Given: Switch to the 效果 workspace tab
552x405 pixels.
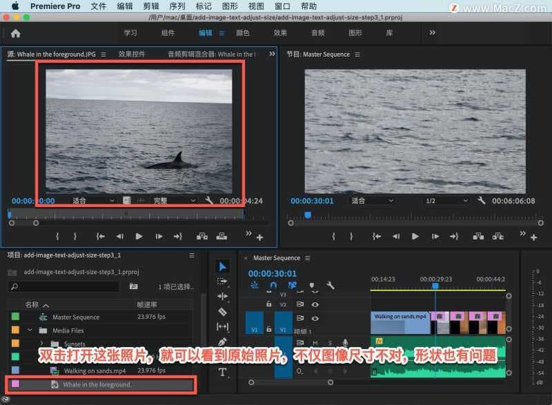Looking at the screenshot, I should click(280, 33).
